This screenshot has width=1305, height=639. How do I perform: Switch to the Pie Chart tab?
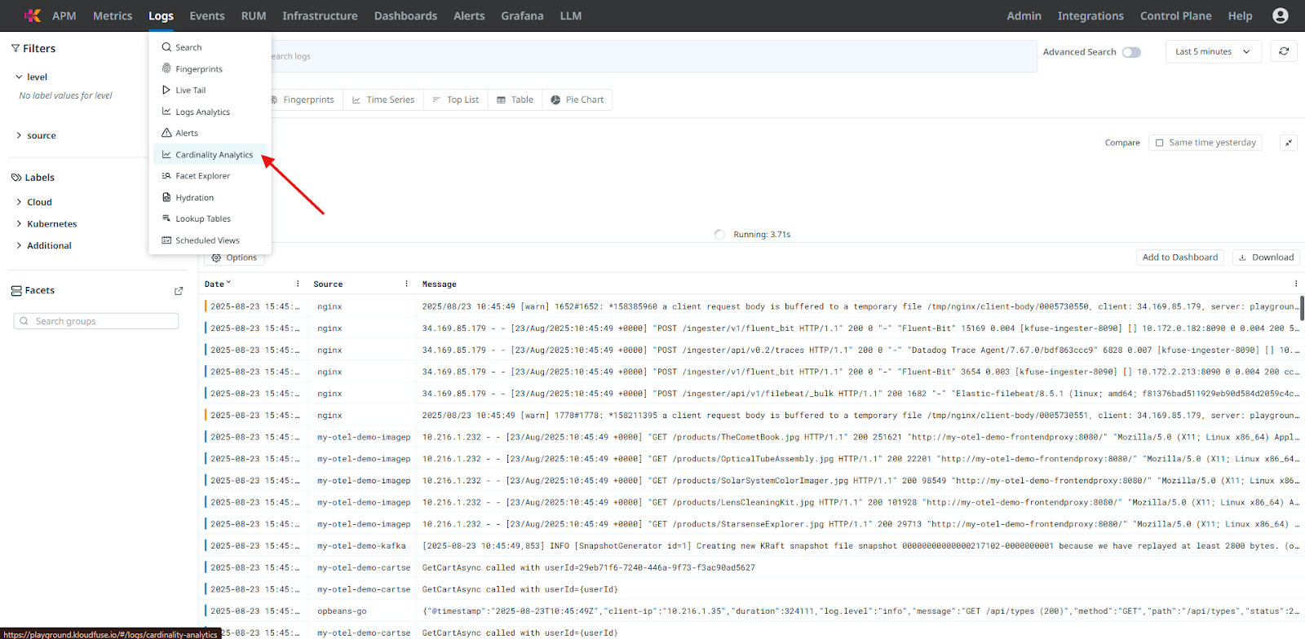coord(577,99)
